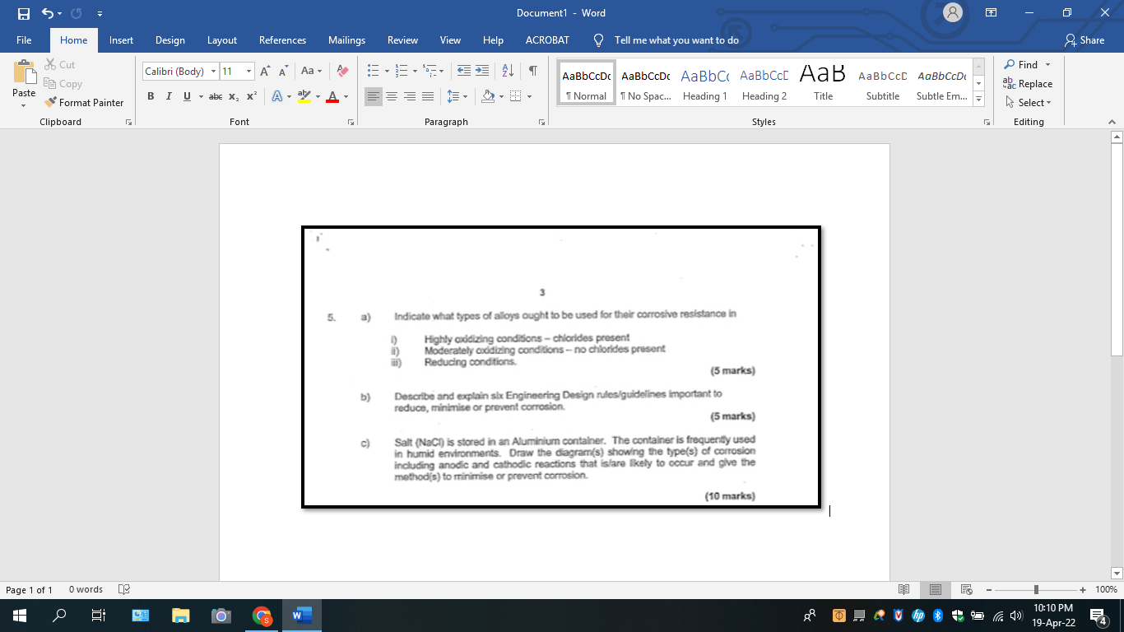The height and width of the screenshot is (632, 1124).
Task: Center align the paragraph
Action: [391, 96]
